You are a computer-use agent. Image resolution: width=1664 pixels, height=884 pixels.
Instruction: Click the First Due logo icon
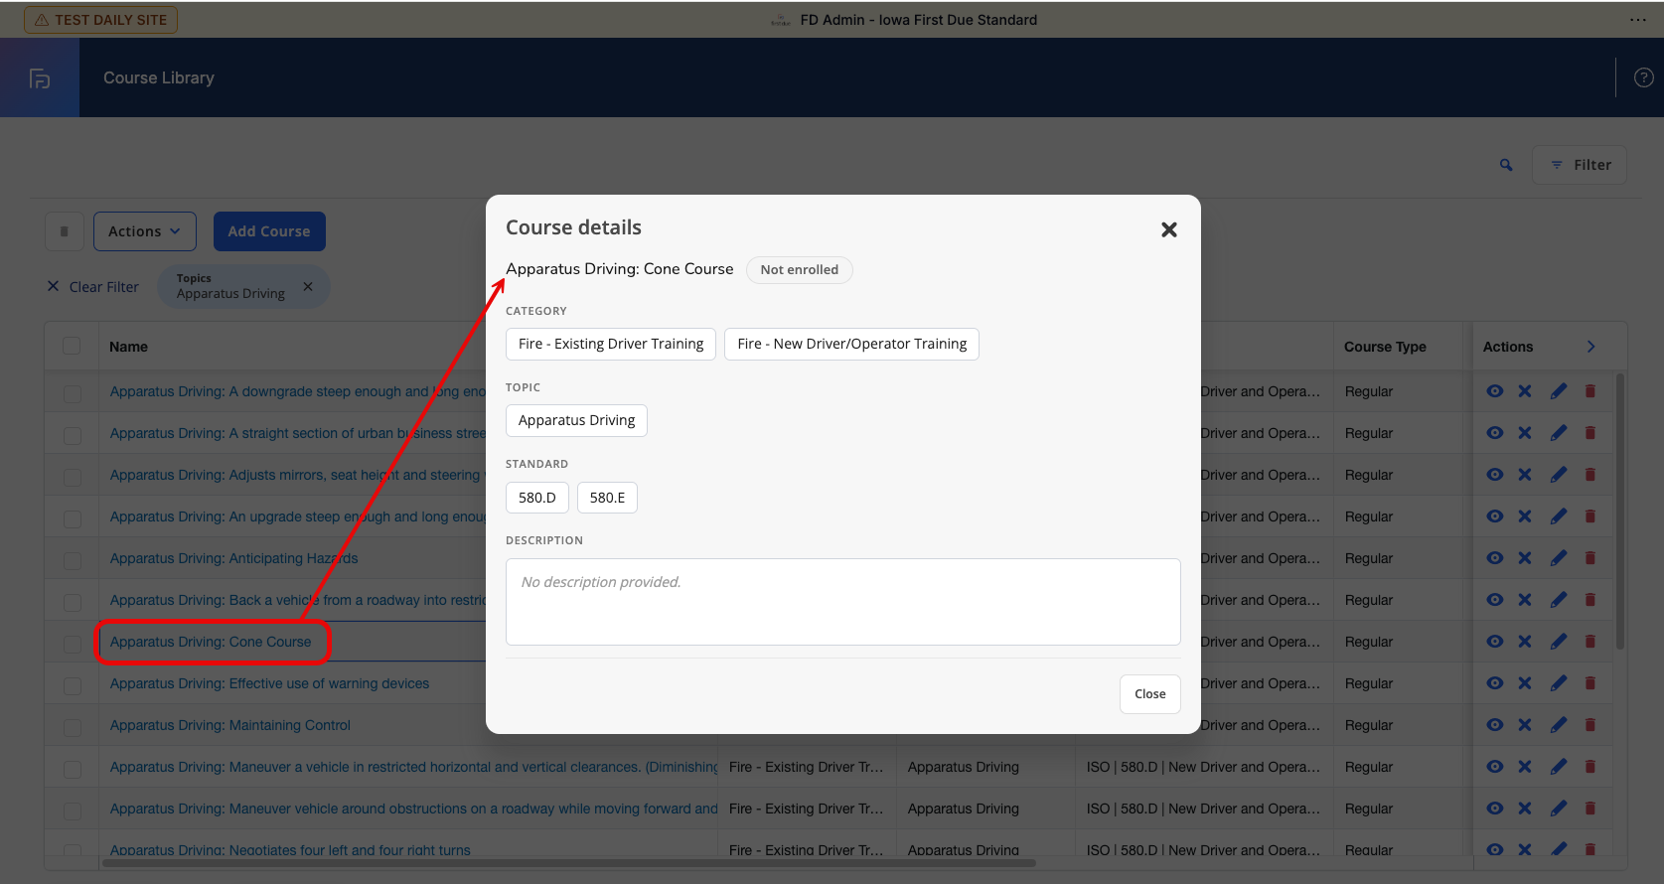point(40,78)
